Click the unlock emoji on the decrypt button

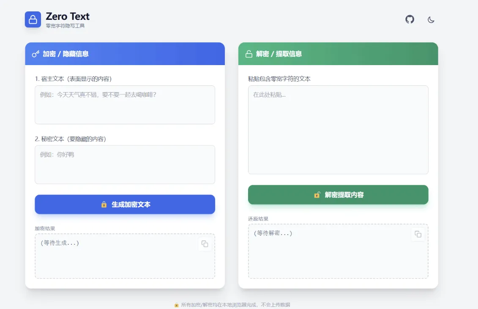pyautogui.click(x=317, y=194)
